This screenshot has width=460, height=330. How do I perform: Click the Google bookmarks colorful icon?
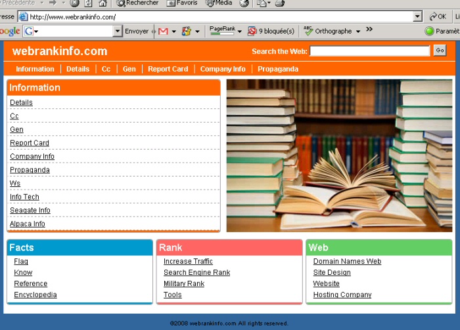pos(187,31)
